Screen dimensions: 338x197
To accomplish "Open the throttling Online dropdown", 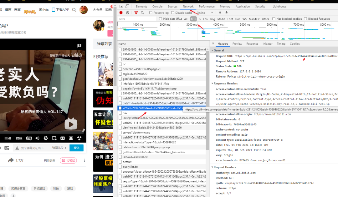I will pyautogui.click(x=205, y=13).
